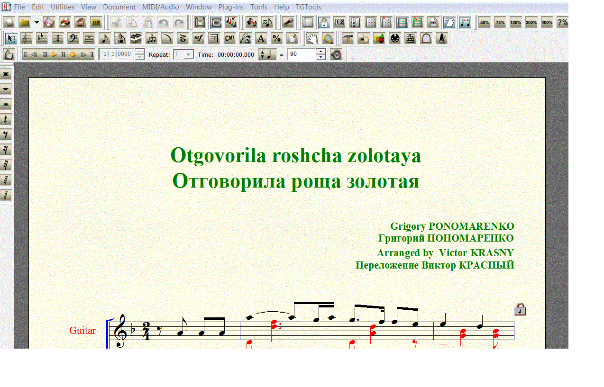Switch to Page View display
This screenshot has height=387, width=604.
[216, 22]
